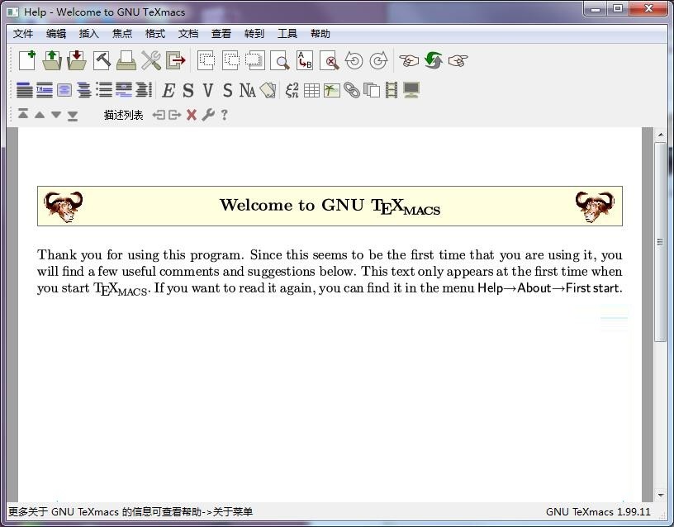Select the Save document icon
Image resolution: width=674 pixels, height=527 pixels.
click(x=76, y=59)
